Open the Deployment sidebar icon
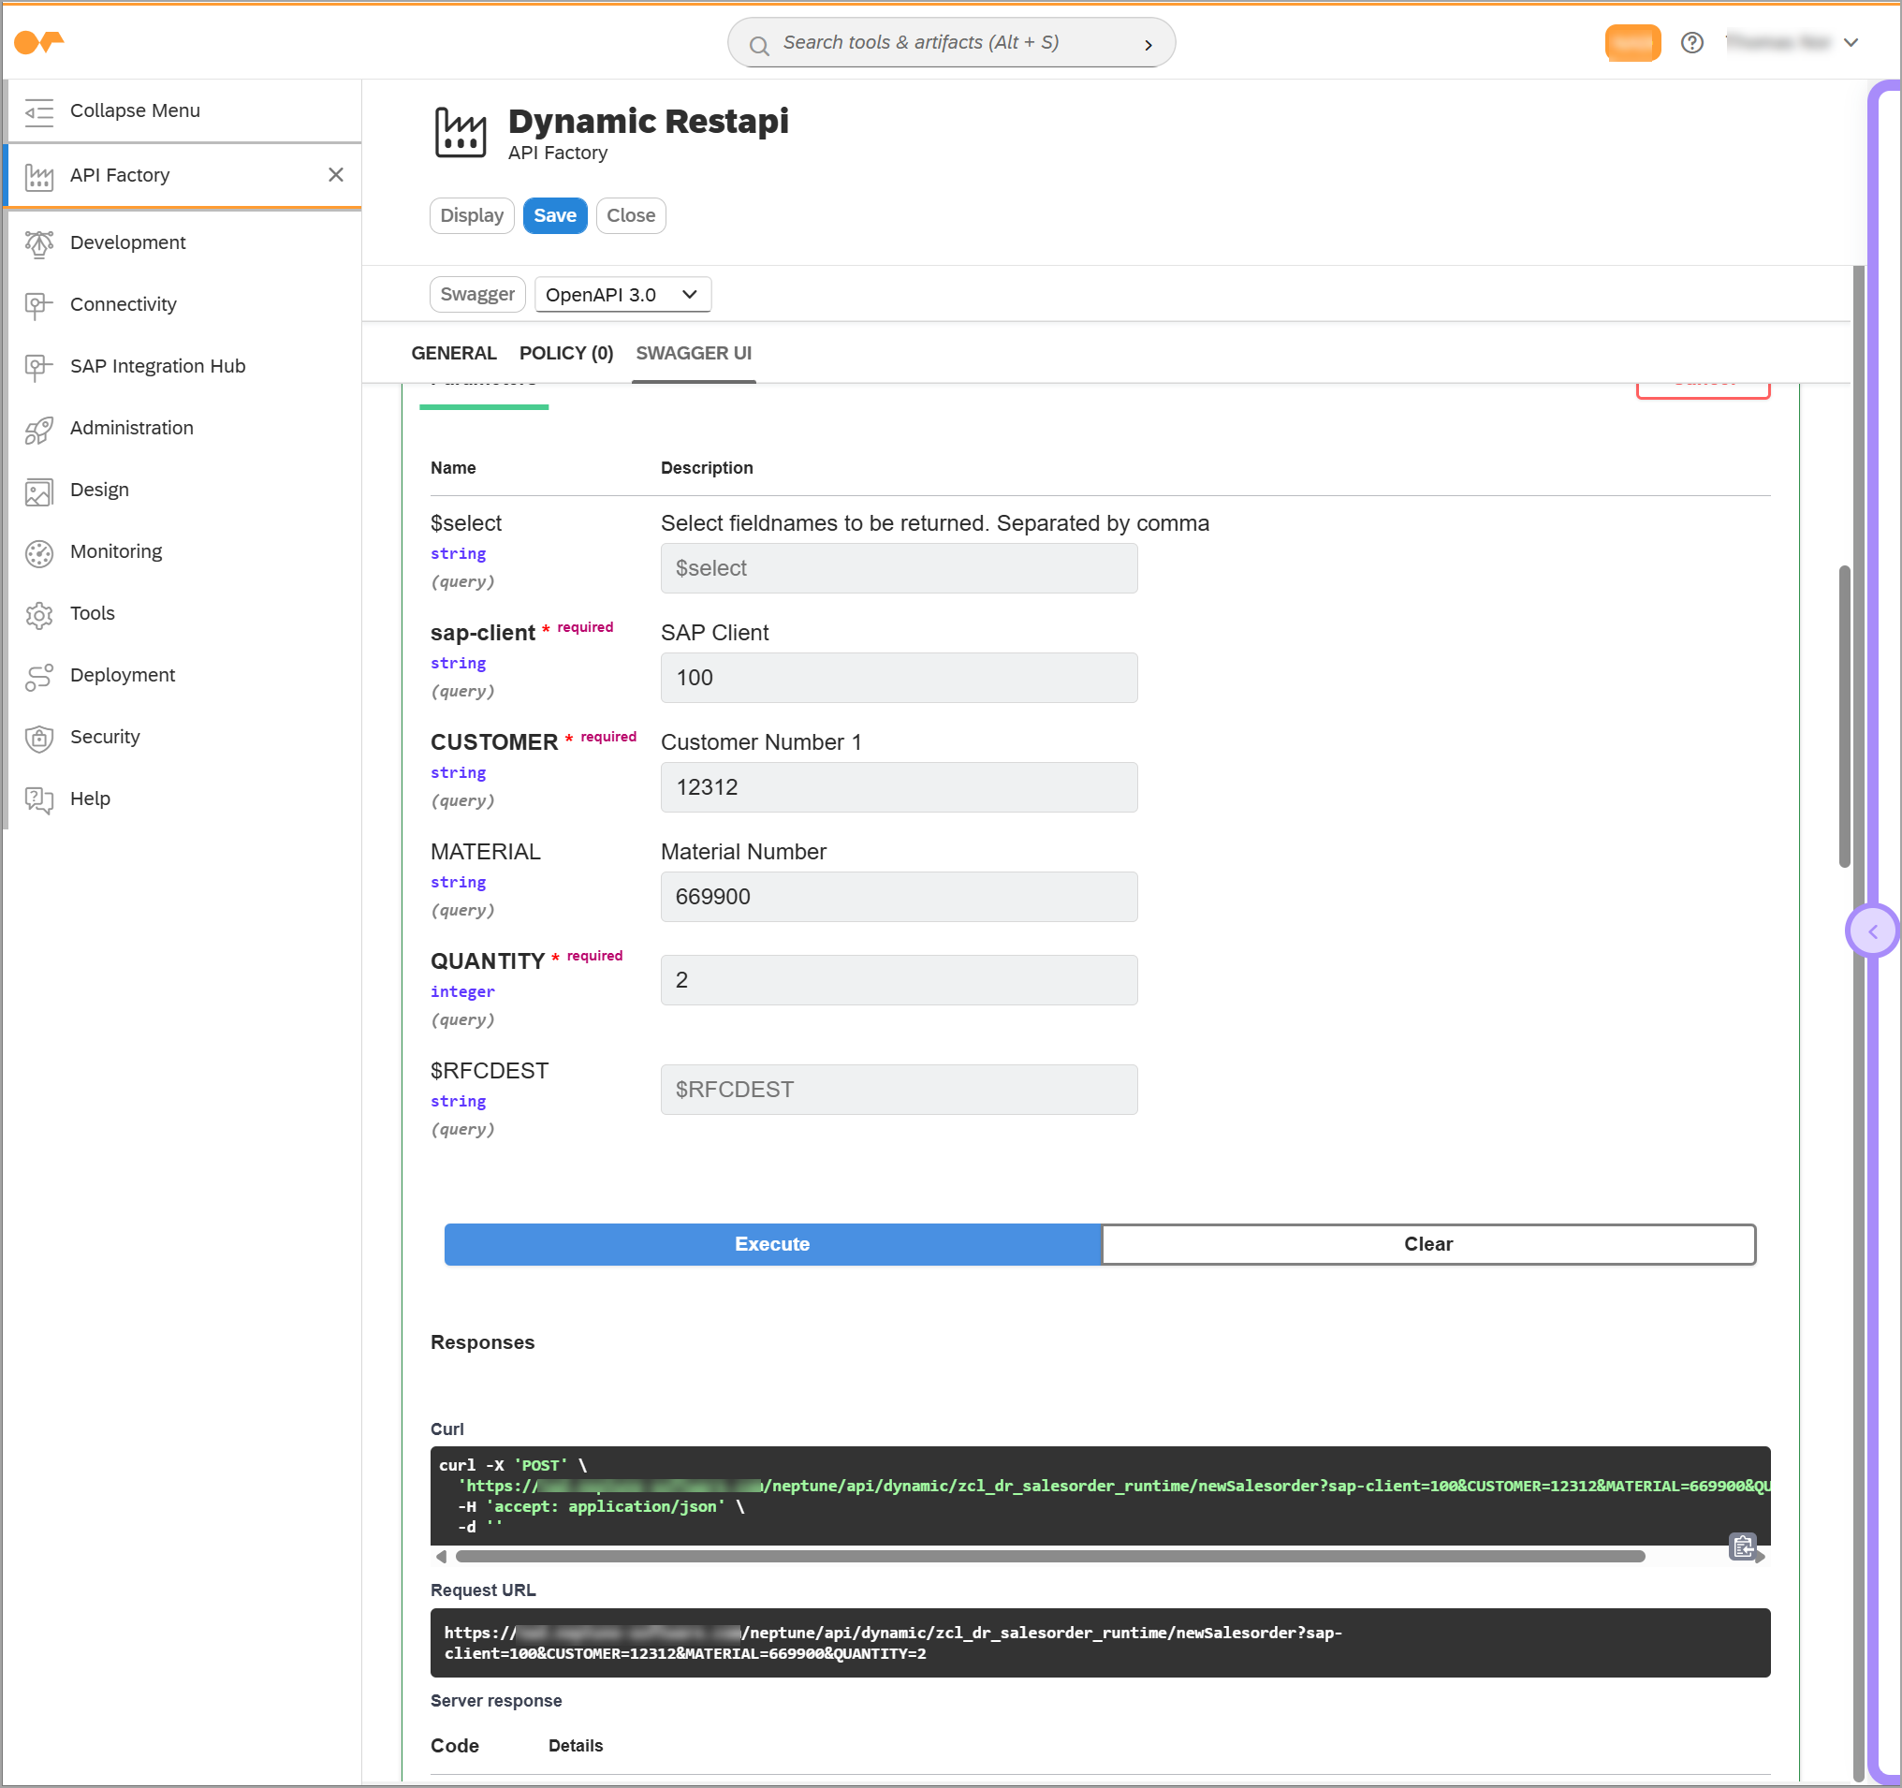 tap(38, 675)
